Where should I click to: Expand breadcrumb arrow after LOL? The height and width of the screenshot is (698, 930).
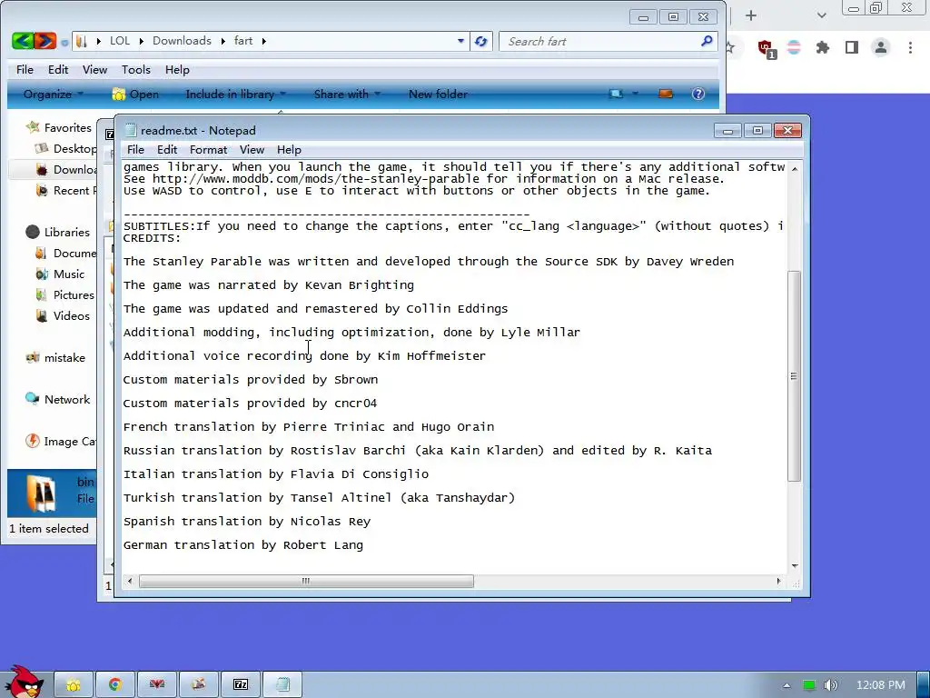coord(141,41)
